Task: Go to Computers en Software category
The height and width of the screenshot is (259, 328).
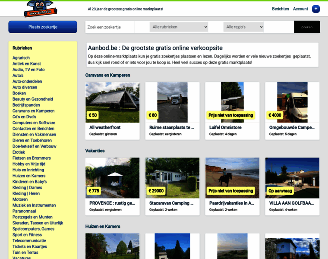Action: click(x=34, y=123)
